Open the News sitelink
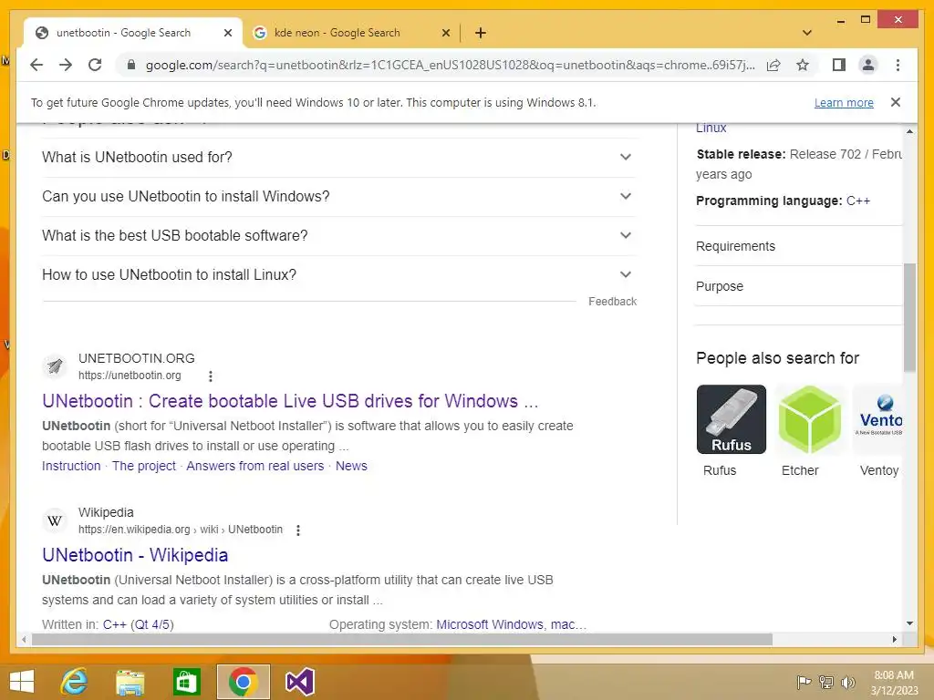 351,466
